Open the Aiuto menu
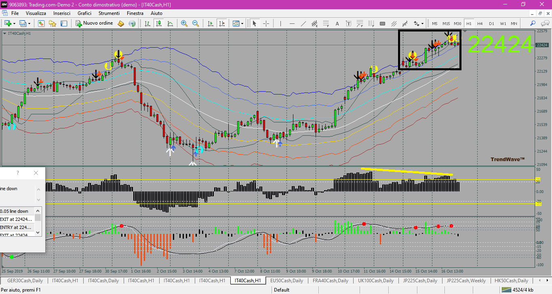Image resolution: width=552 pixels, height=294 pixels. pyautogui.click(x=156, y=13)
